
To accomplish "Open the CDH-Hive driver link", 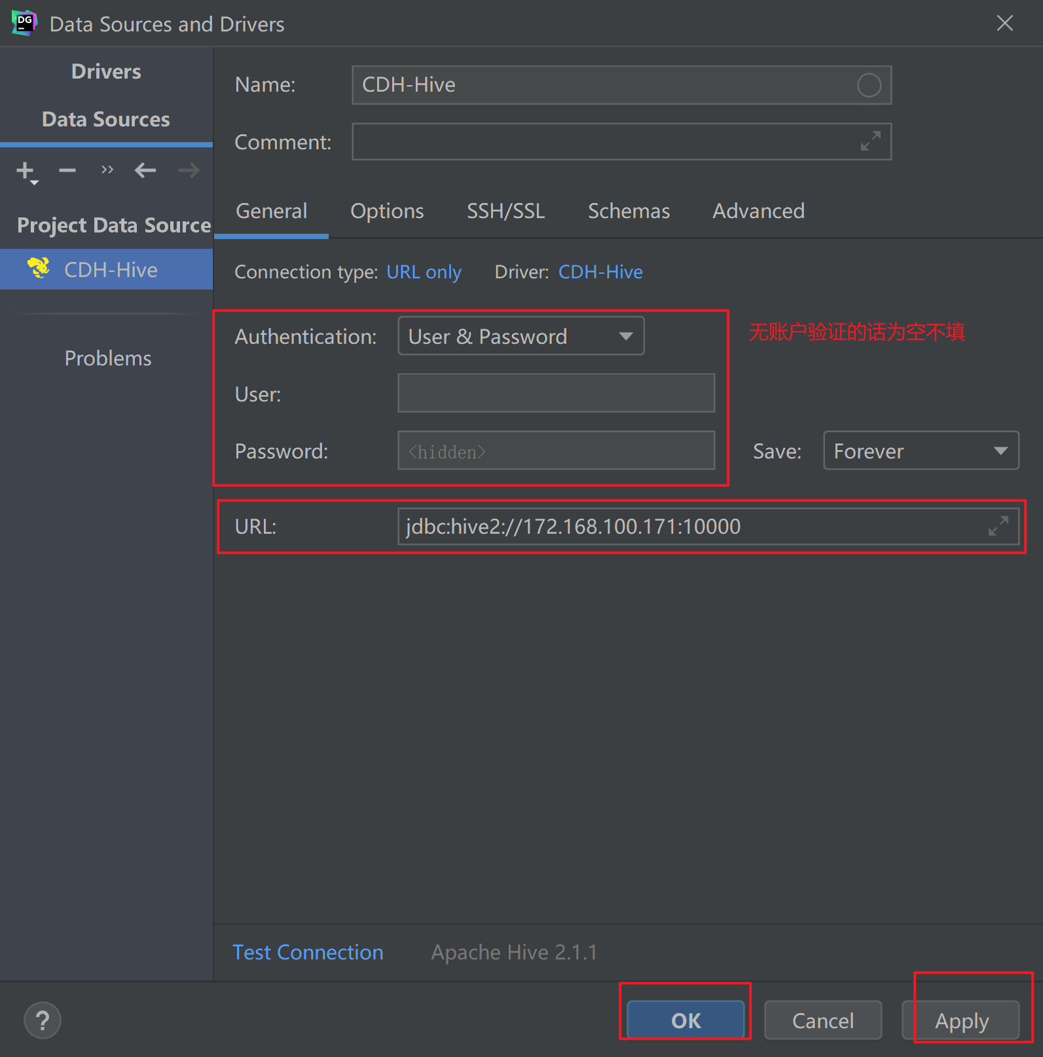I will point(600,272).
